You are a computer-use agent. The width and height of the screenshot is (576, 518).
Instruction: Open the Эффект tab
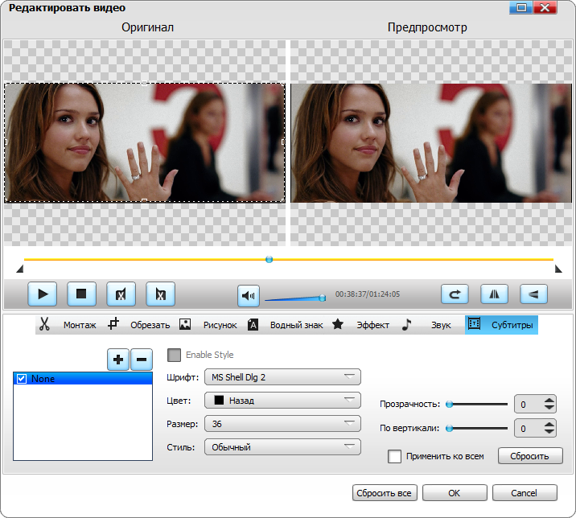(360, 325)
